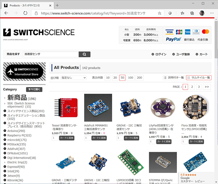The width and height of the screenshot is (218, 184).
Task: Switch to 説明付き一覧 list view
Action: (x=174, y=77)
